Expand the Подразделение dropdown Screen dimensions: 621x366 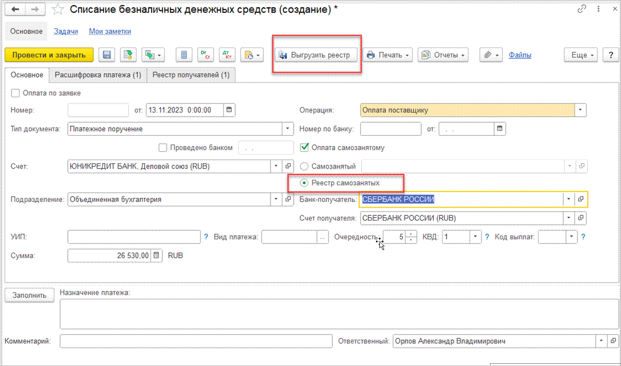coord(277,199)
